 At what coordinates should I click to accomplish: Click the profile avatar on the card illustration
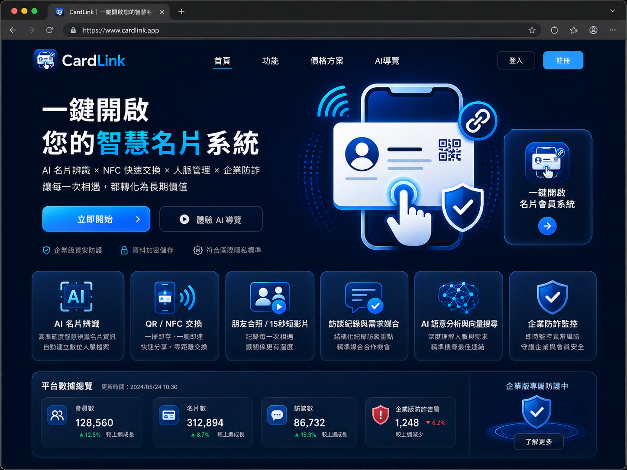[x=362, y=154]
